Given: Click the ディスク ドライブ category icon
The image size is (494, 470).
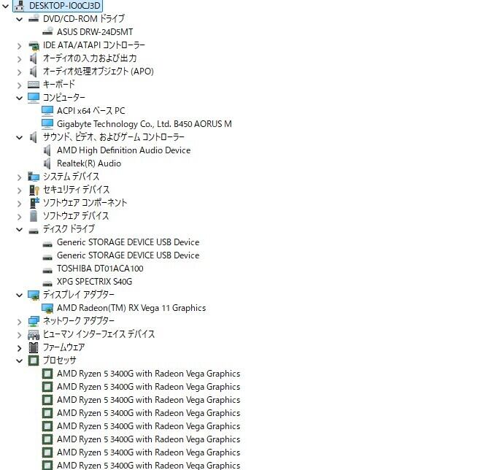Looking at the screenshot, I should [x=34, y=231].
